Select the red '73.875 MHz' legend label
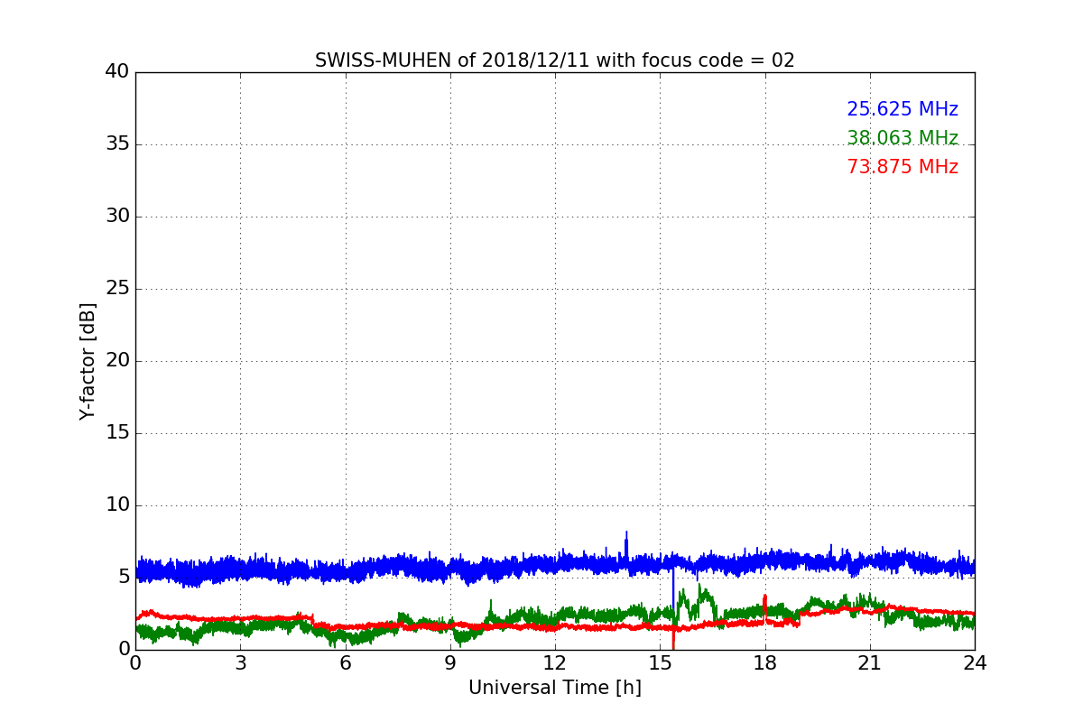The image size is (1083, 722). 902,167
